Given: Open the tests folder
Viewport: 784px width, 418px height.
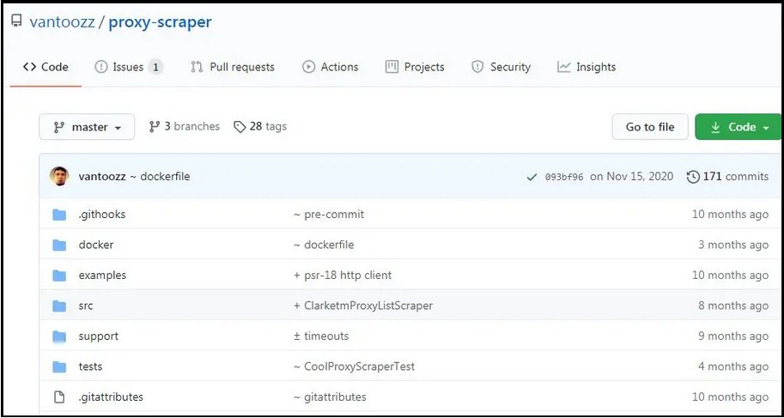Looking at the screenshot, I should click(90, 367).
